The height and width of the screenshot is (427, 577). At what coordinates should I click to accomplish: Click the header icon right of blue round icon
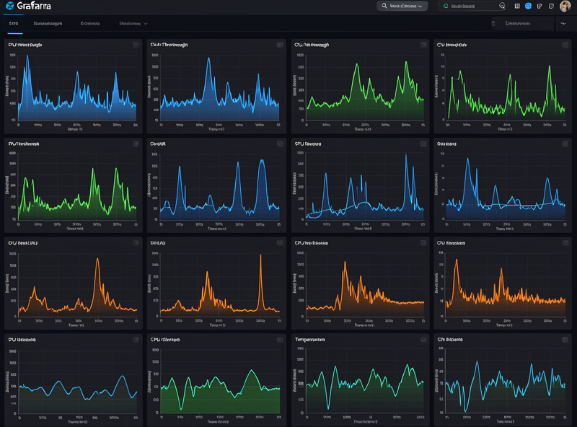pos(539,6)
